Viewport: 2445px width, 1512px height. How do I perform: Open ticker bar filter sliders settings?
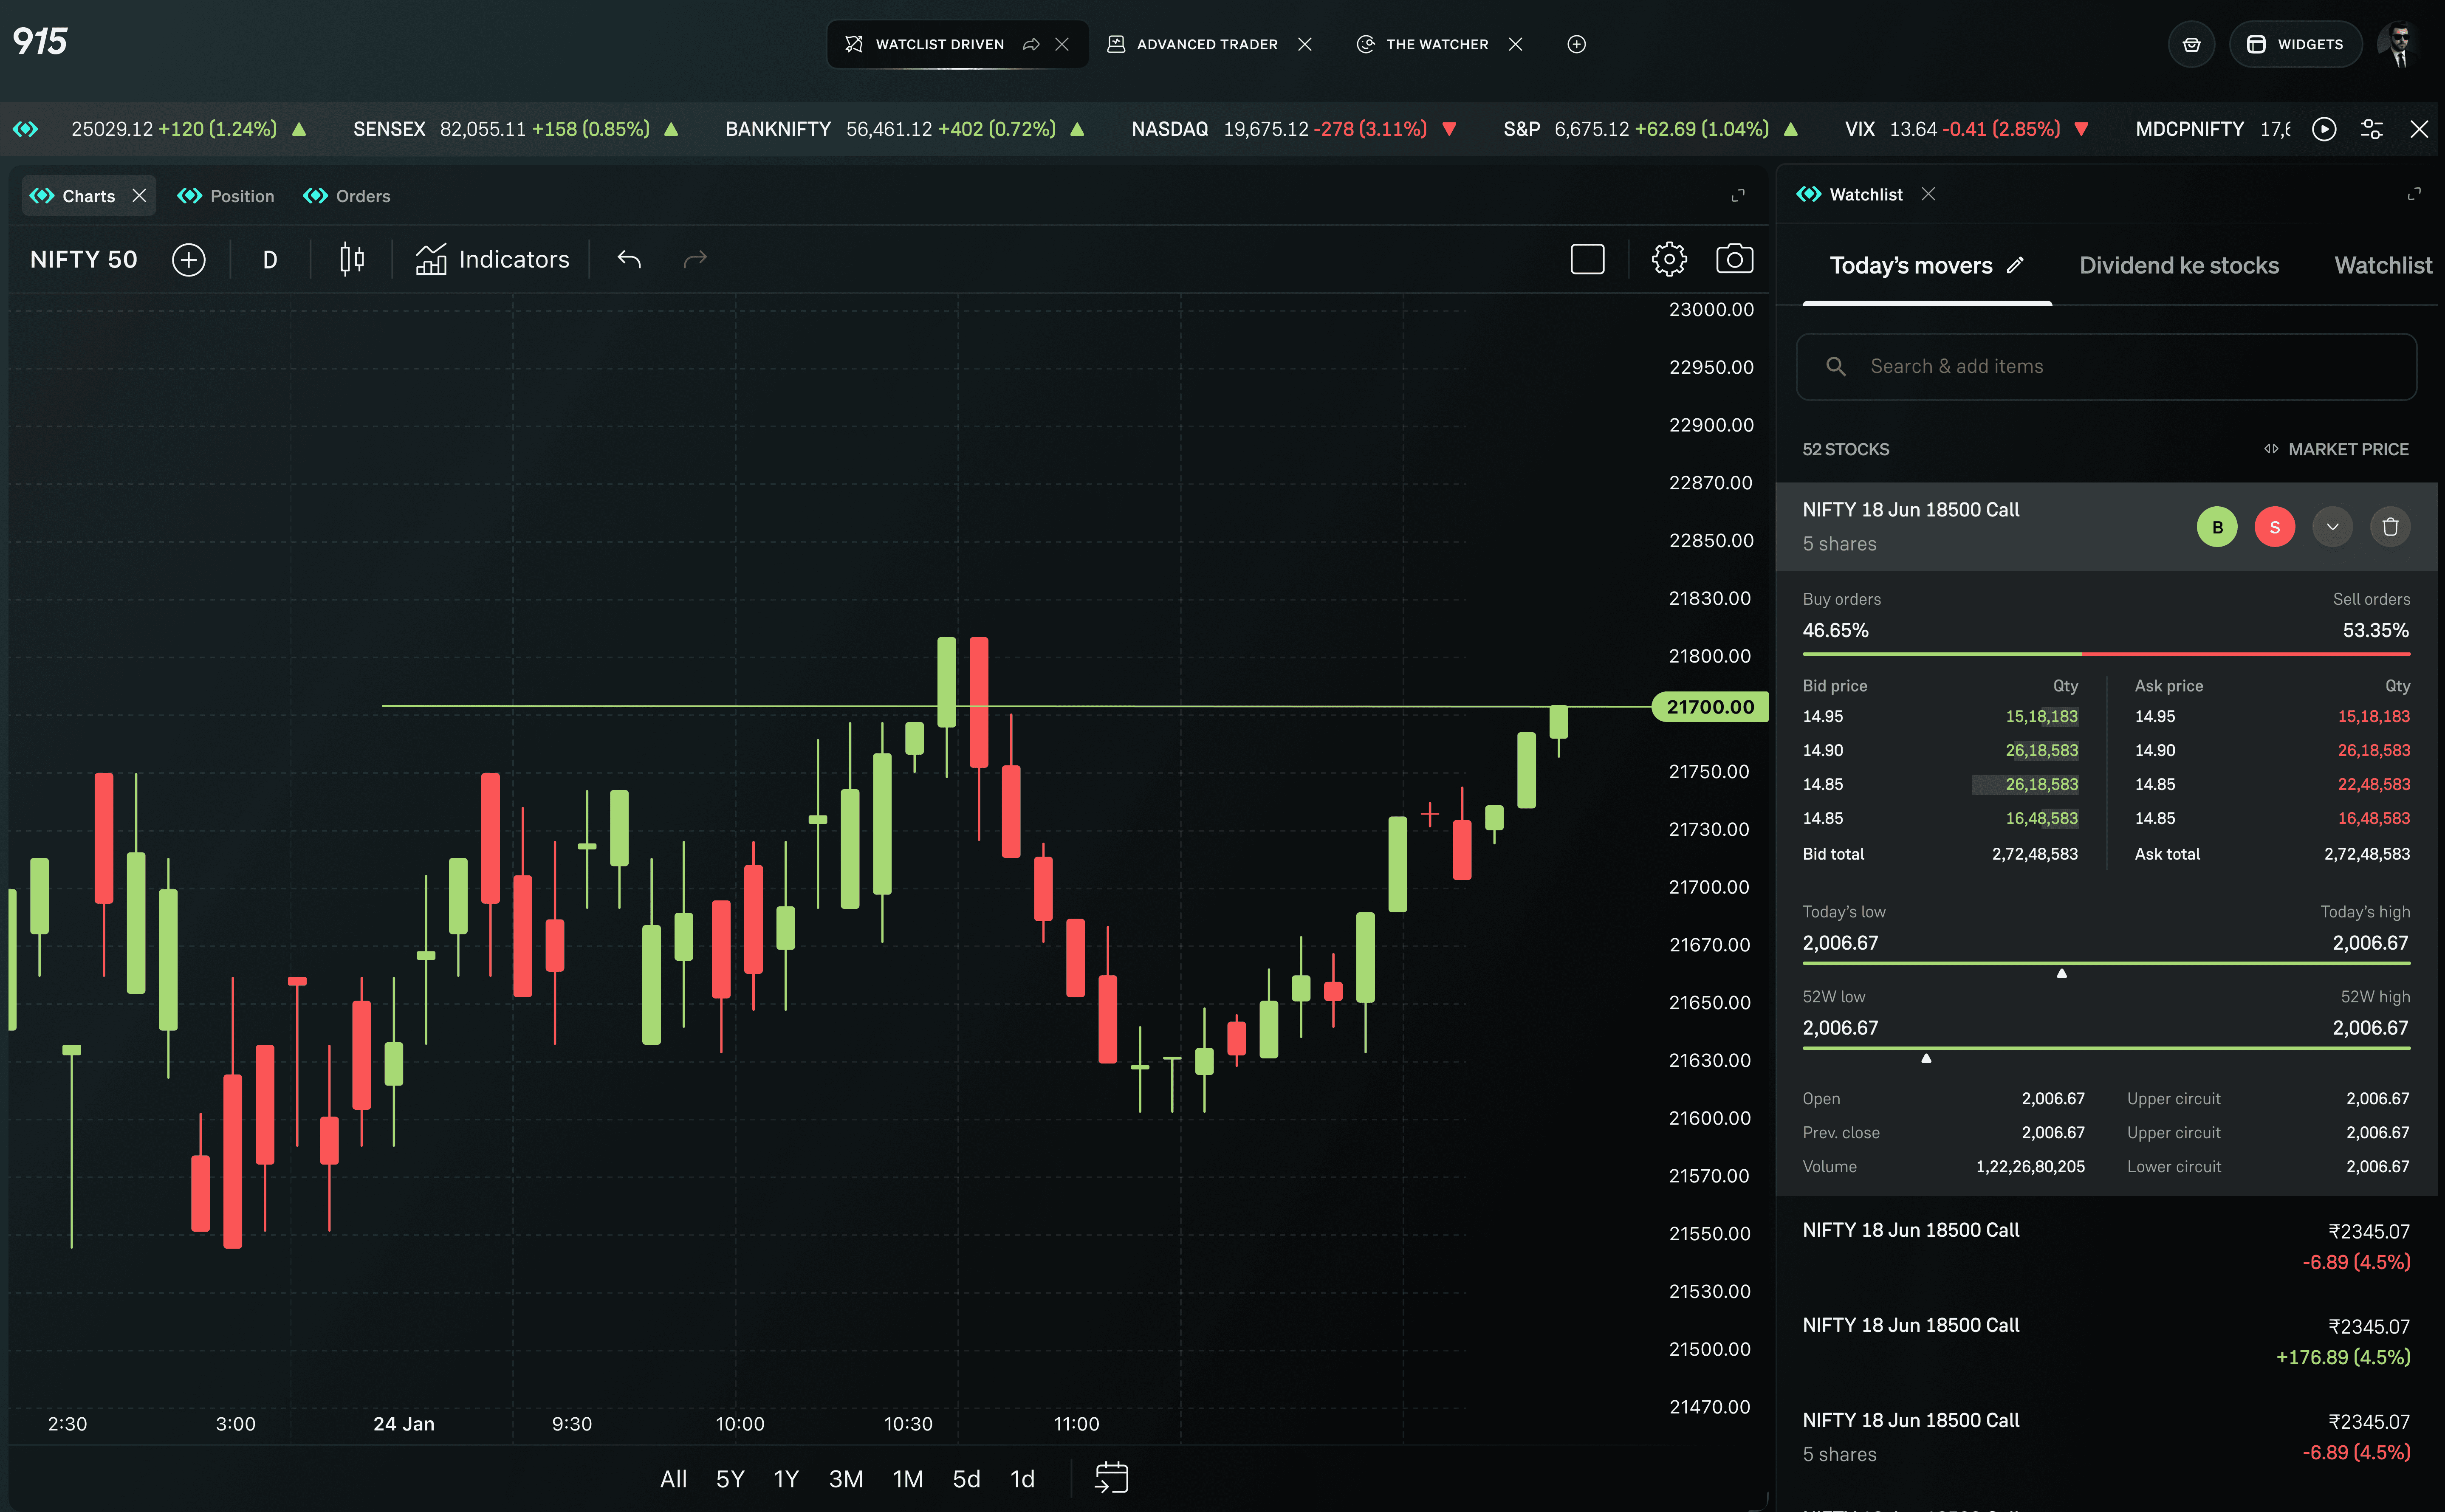click(2371, 129)
